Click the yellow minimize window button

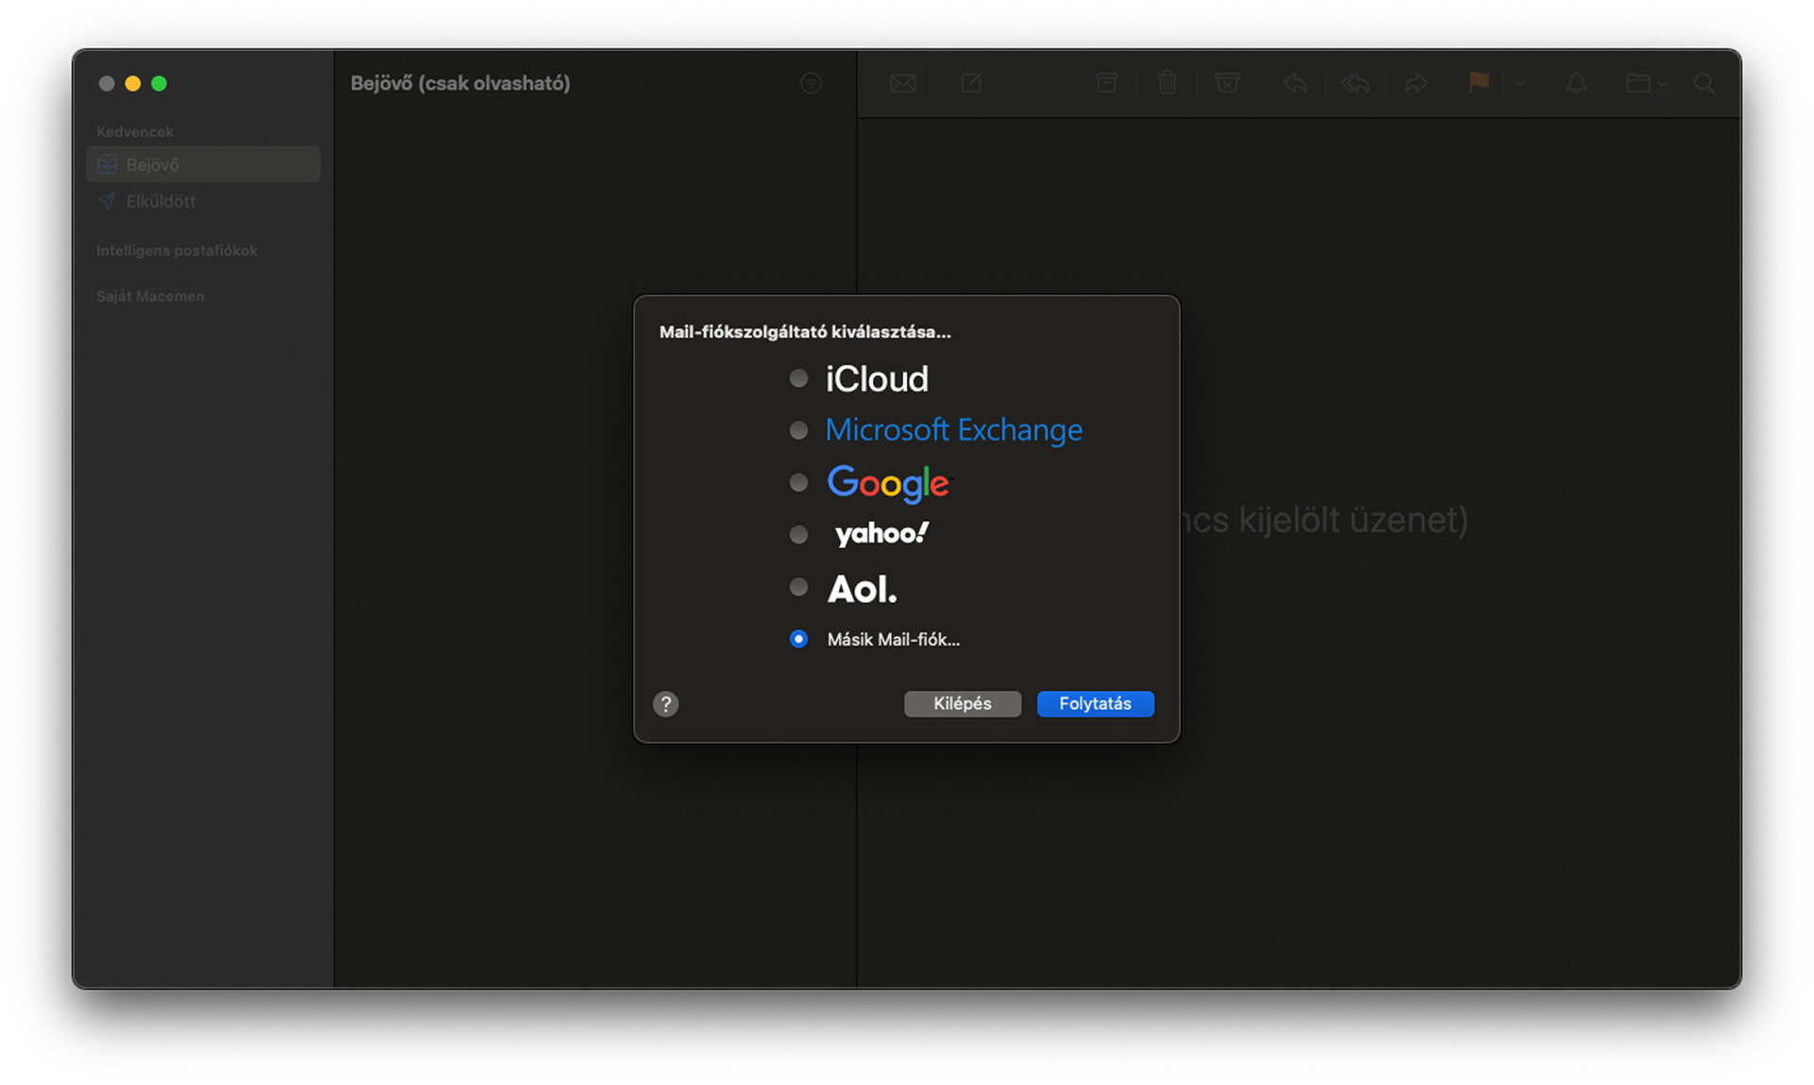tap(132, 83)
